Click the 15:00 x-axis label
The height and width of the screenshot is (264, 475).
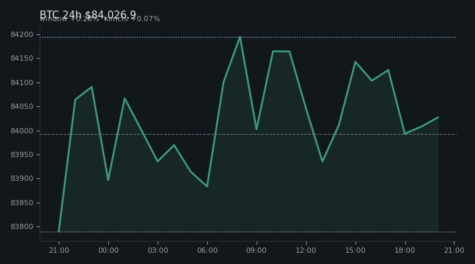(x=355, y=250)
